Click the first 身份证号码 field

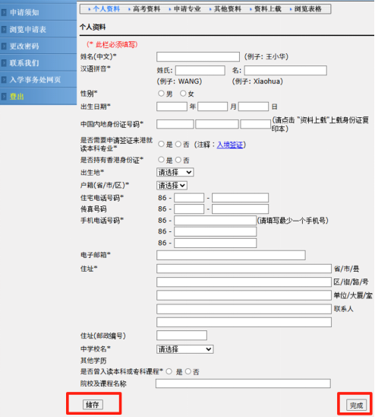(x=175, y=124)
